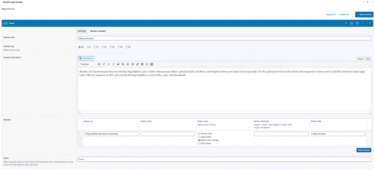Insert a Read More tag
375x171 pixels.
point(142,64)
